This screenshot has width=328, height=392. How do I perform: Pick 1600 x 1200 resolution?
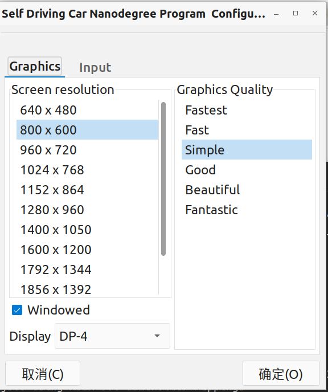click(x=88, y=250)
